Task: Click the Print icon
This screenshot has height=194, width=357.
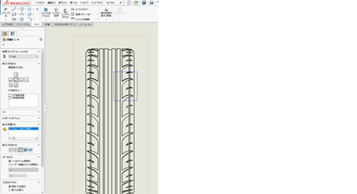Action: [151, 3]
